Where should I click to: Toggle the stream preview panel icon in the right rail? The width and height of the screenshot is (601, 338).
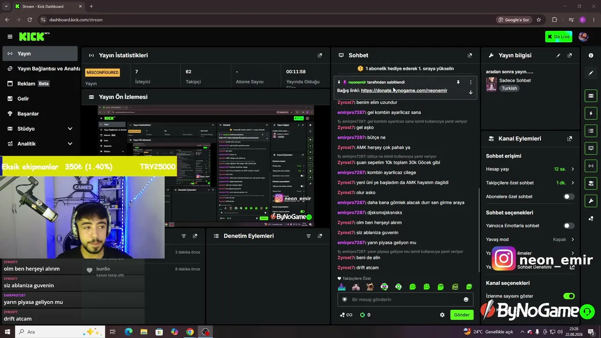click(x=591, y=96)
